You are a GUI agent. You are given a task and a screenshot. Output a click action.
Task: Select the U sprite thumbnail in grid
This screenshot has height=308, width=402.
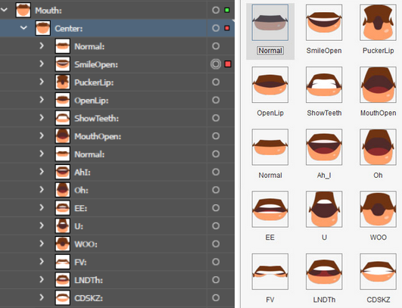[324, 210]
